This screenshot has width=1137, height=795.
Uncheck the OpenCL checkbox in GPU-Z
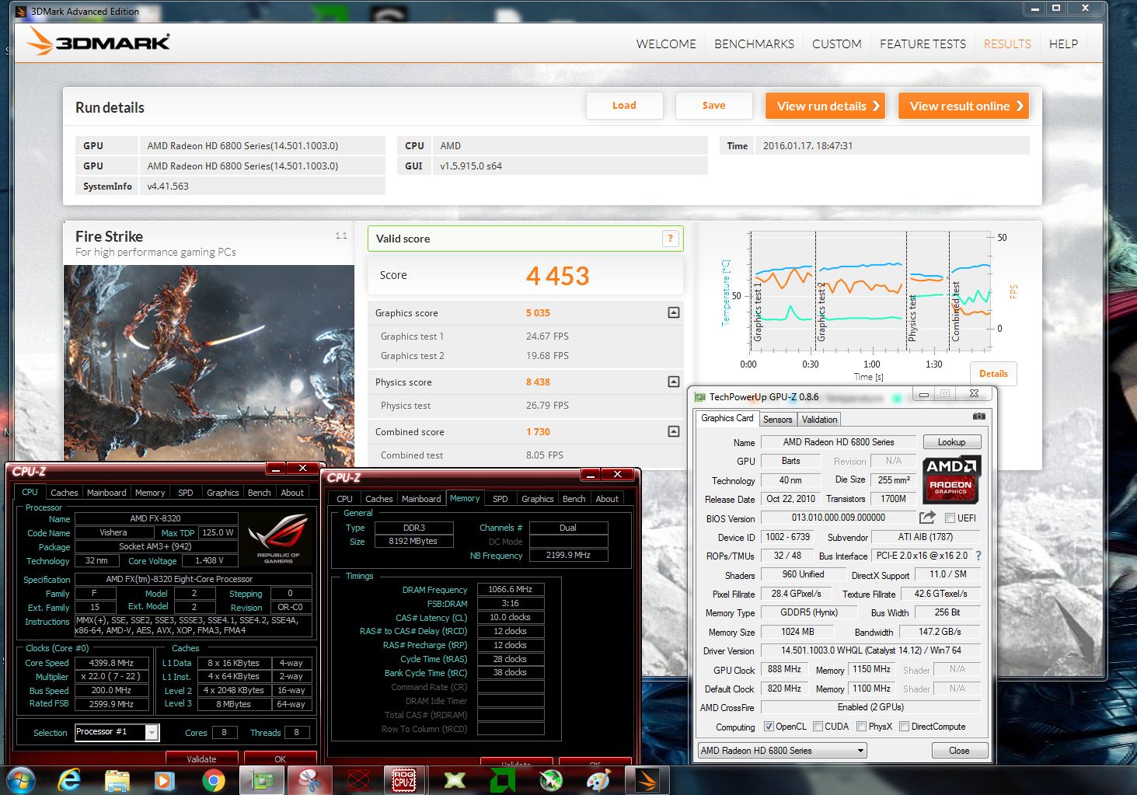769,727
